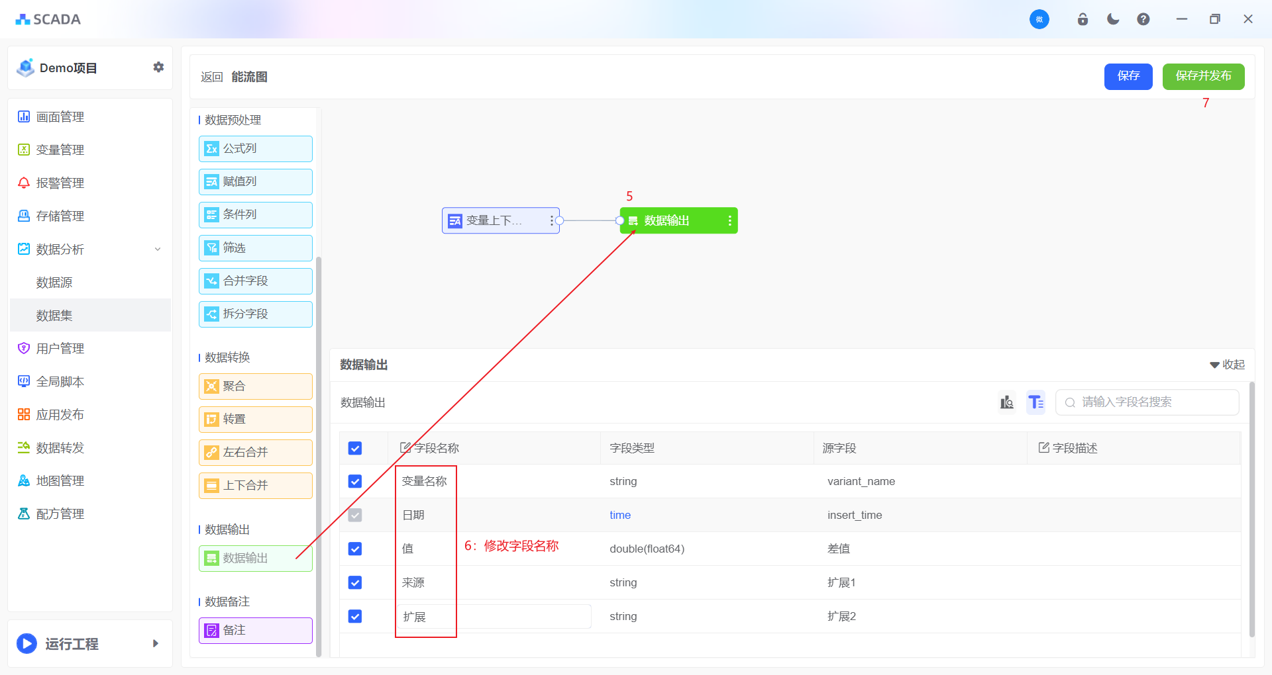Collapse the 数据输出 panel via 收起
This screenshot has width=1272, height=675.
pyautogui.click(x=1227, y=365)
